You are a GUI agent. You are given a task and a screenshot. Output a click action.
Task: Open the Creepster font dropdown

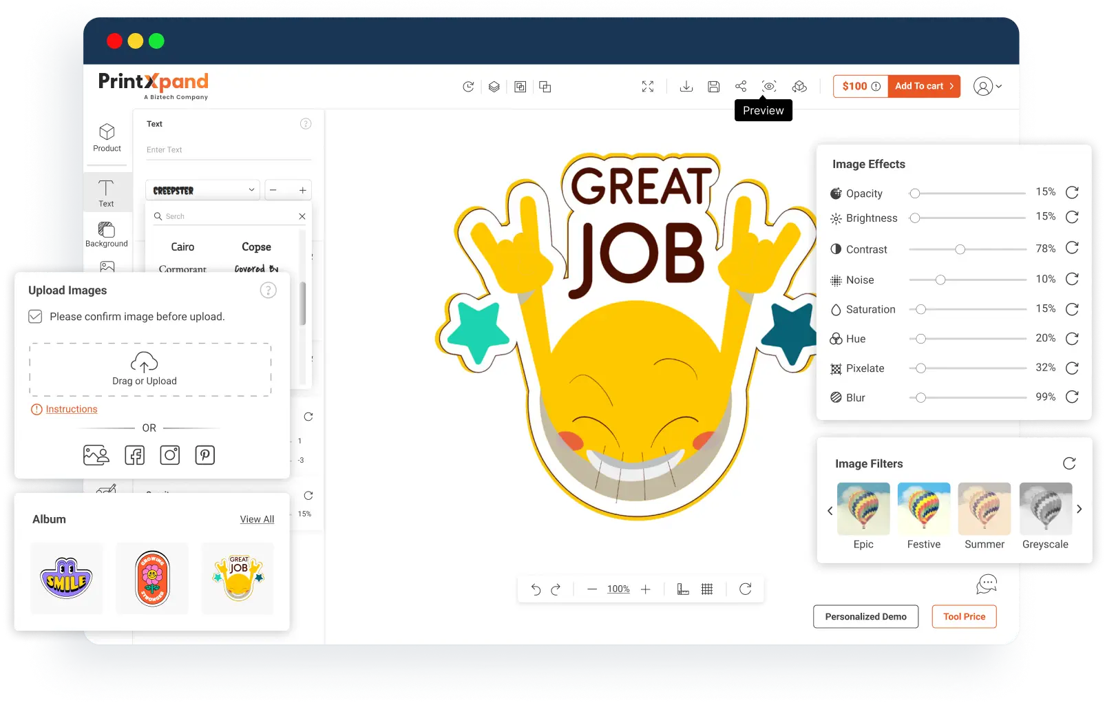click(x=202, y=190)
